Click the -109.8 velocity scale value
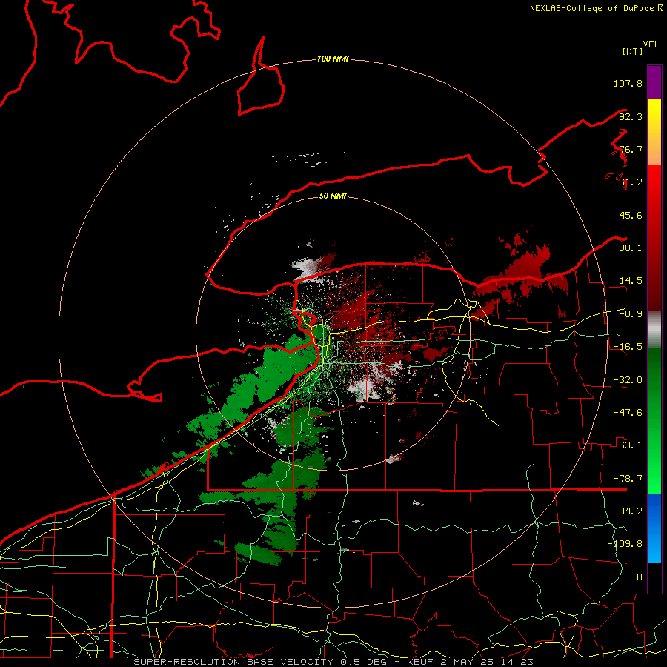This screenshot has height=667, width=667. [625, 544]
